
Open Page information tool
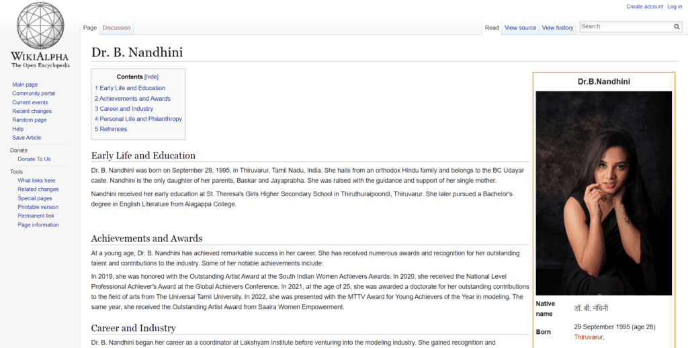pyautogui.click(x=38, y=224)
